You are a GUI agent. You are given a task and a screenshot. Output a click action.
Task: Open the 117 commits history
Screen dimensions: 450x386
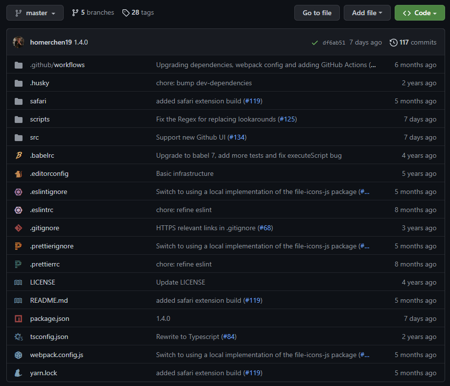tap(413, 43)
